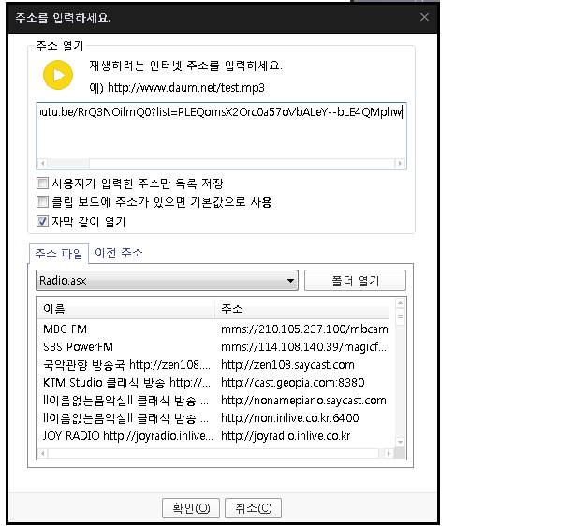
Task: Click the address 'http://cast.geopia.com:8380'
Action: click(x=293, y=383)
